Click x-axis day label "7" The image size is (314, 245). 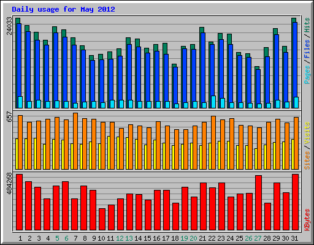click(x=75, y=238)
